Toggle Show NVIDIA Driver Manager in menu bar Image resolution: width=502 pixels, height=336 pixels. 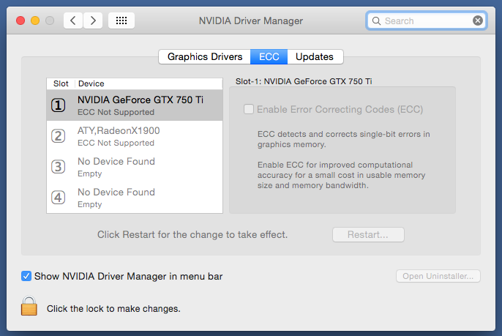26,276
